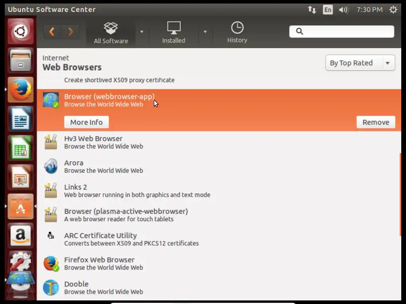Open LibreOffice Writer from the launcher

(x=21, y=119)
